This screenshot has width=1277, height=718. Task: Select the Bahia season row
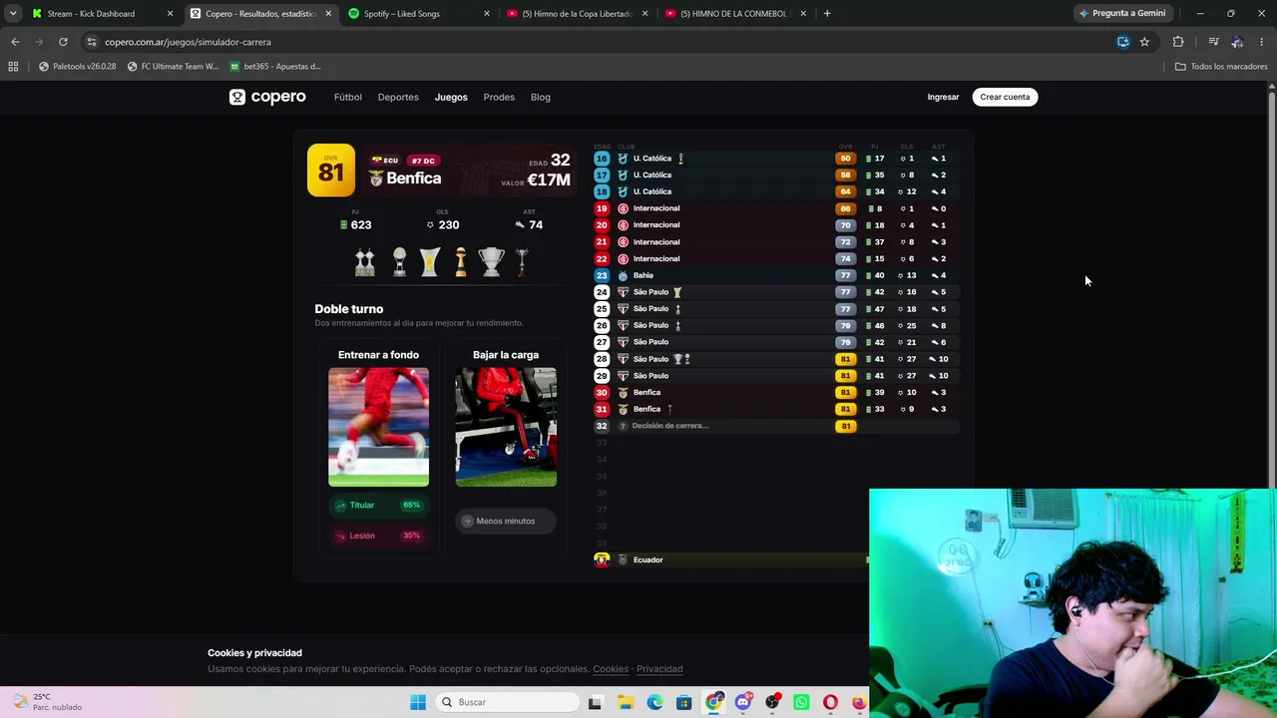click(776, 275)
